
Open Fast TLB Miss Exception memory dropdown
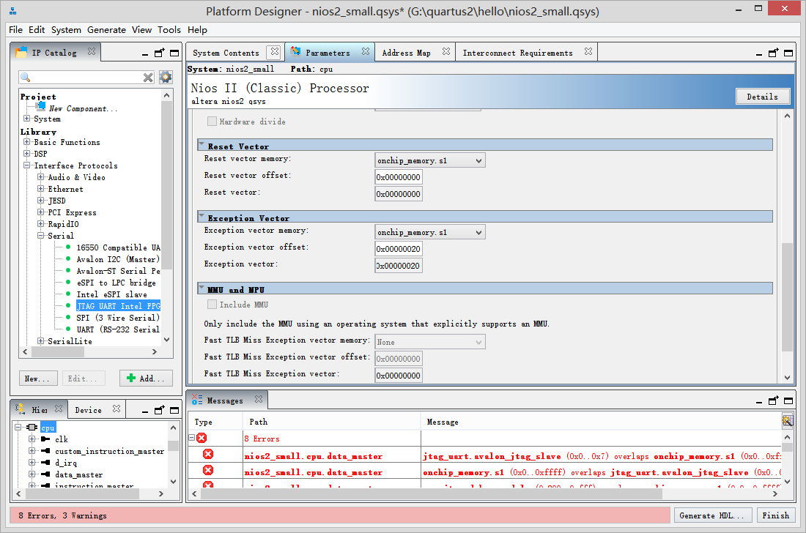(x=429, y=342)
